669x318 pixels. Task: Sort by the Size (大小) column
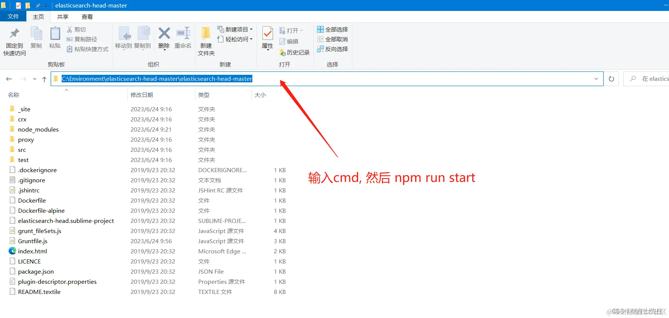[x=260, y=95]
